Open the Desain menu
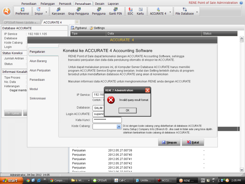This screenshot has width=245, height=184. [100, 4]
